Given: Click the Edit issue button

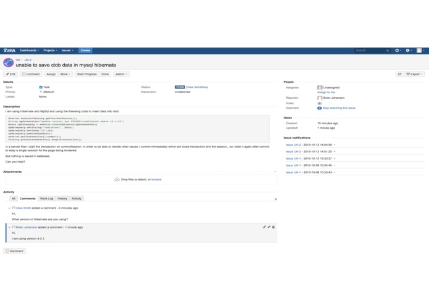Looking at the screenshot, I should (x=10, y=74).
